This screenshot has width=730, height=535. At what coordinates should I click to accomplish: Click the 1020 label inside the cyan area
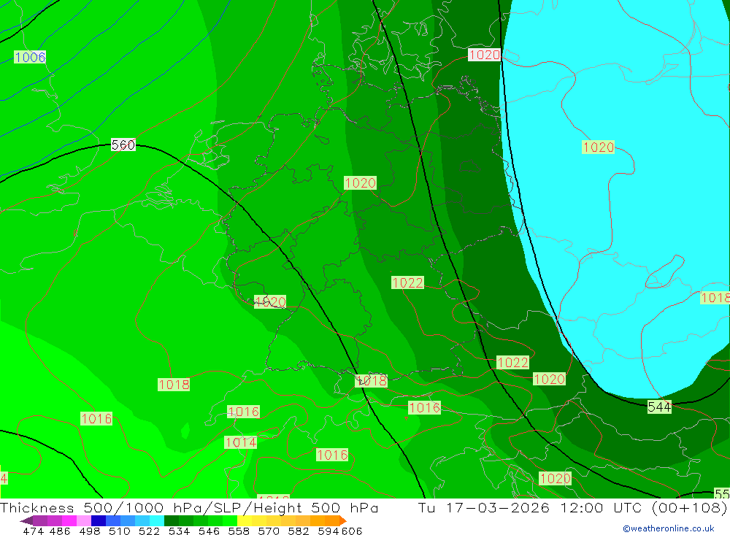tap(599, 147)
